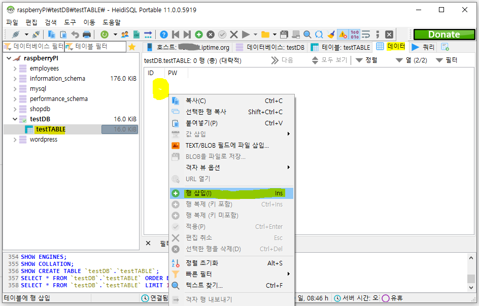This screenshot has width=479, height=306.
Task: Collapse the raspberryPI tree node
Action: coord(9,58)
